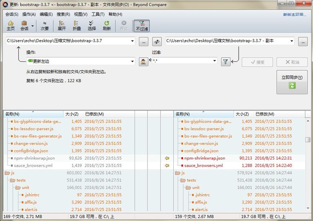Open the 工具(T) menu
Image resolution: width=313 pixels, height=221 pixels.
98,14
